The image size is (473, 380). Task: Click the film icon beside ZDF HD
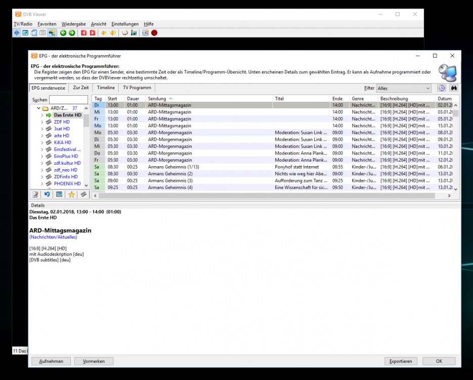(x=49, y=122)
